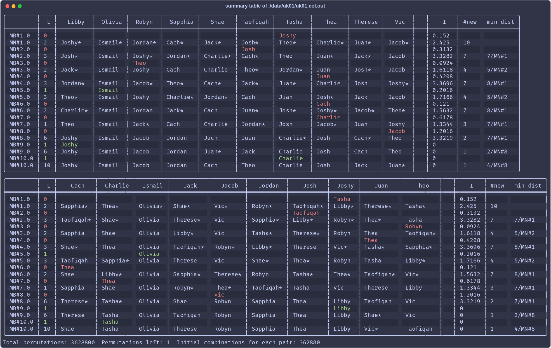Click the '#new' header in the top table
The width and height of the screenshot is (551, 348).
(470, 22)
